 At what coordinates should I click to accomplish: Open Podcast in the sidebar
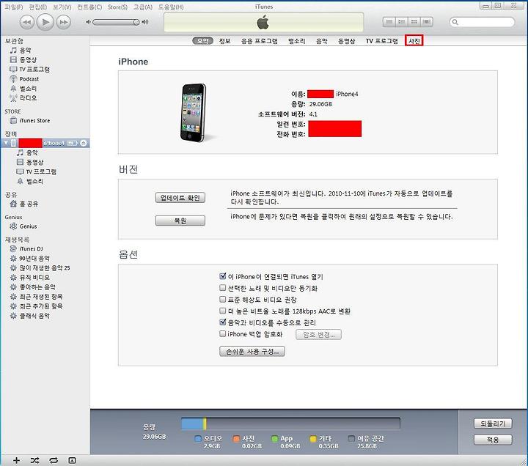point(29,78)
